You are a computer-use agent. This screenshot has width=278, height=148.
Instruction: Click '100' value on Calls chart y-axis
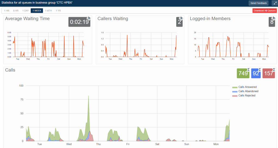point(21,86)
